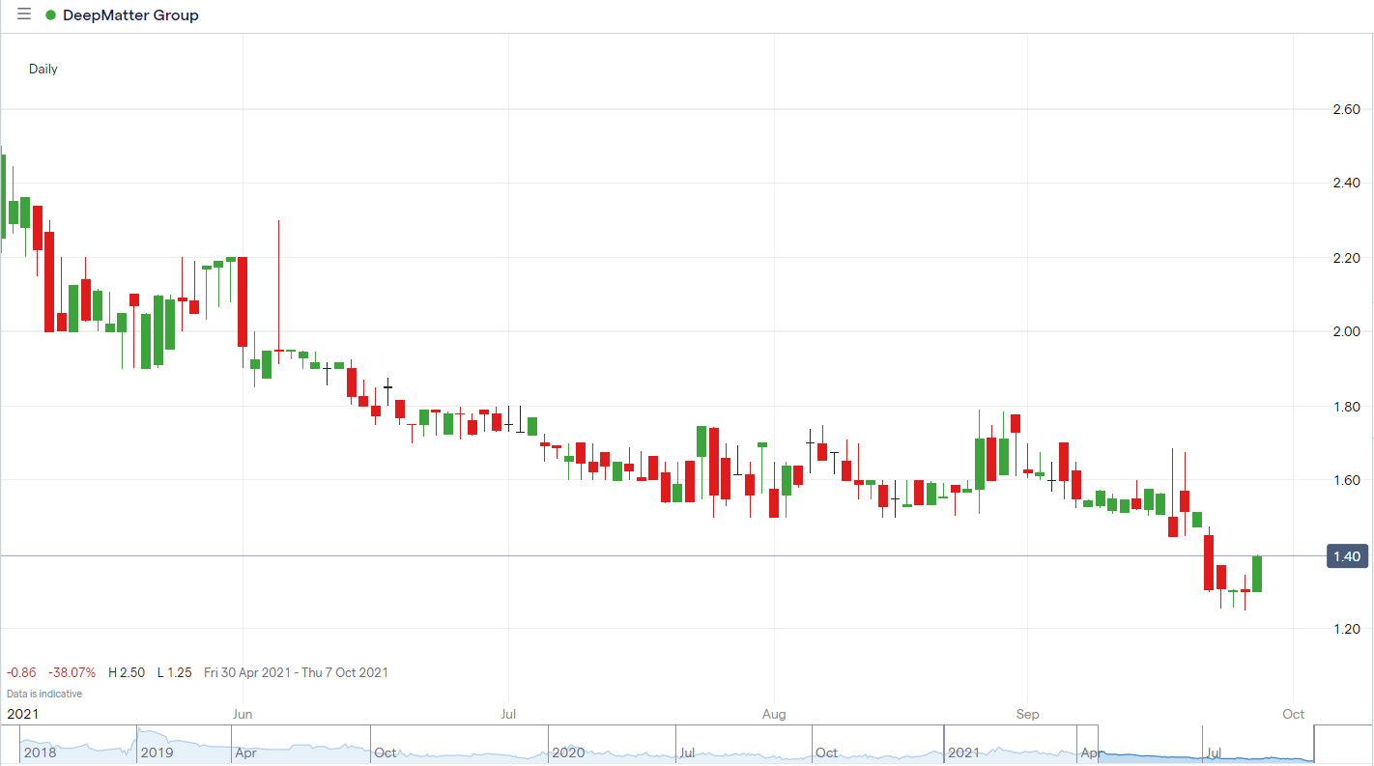Click the H 2.50 high value link

(x=127, y=672)
